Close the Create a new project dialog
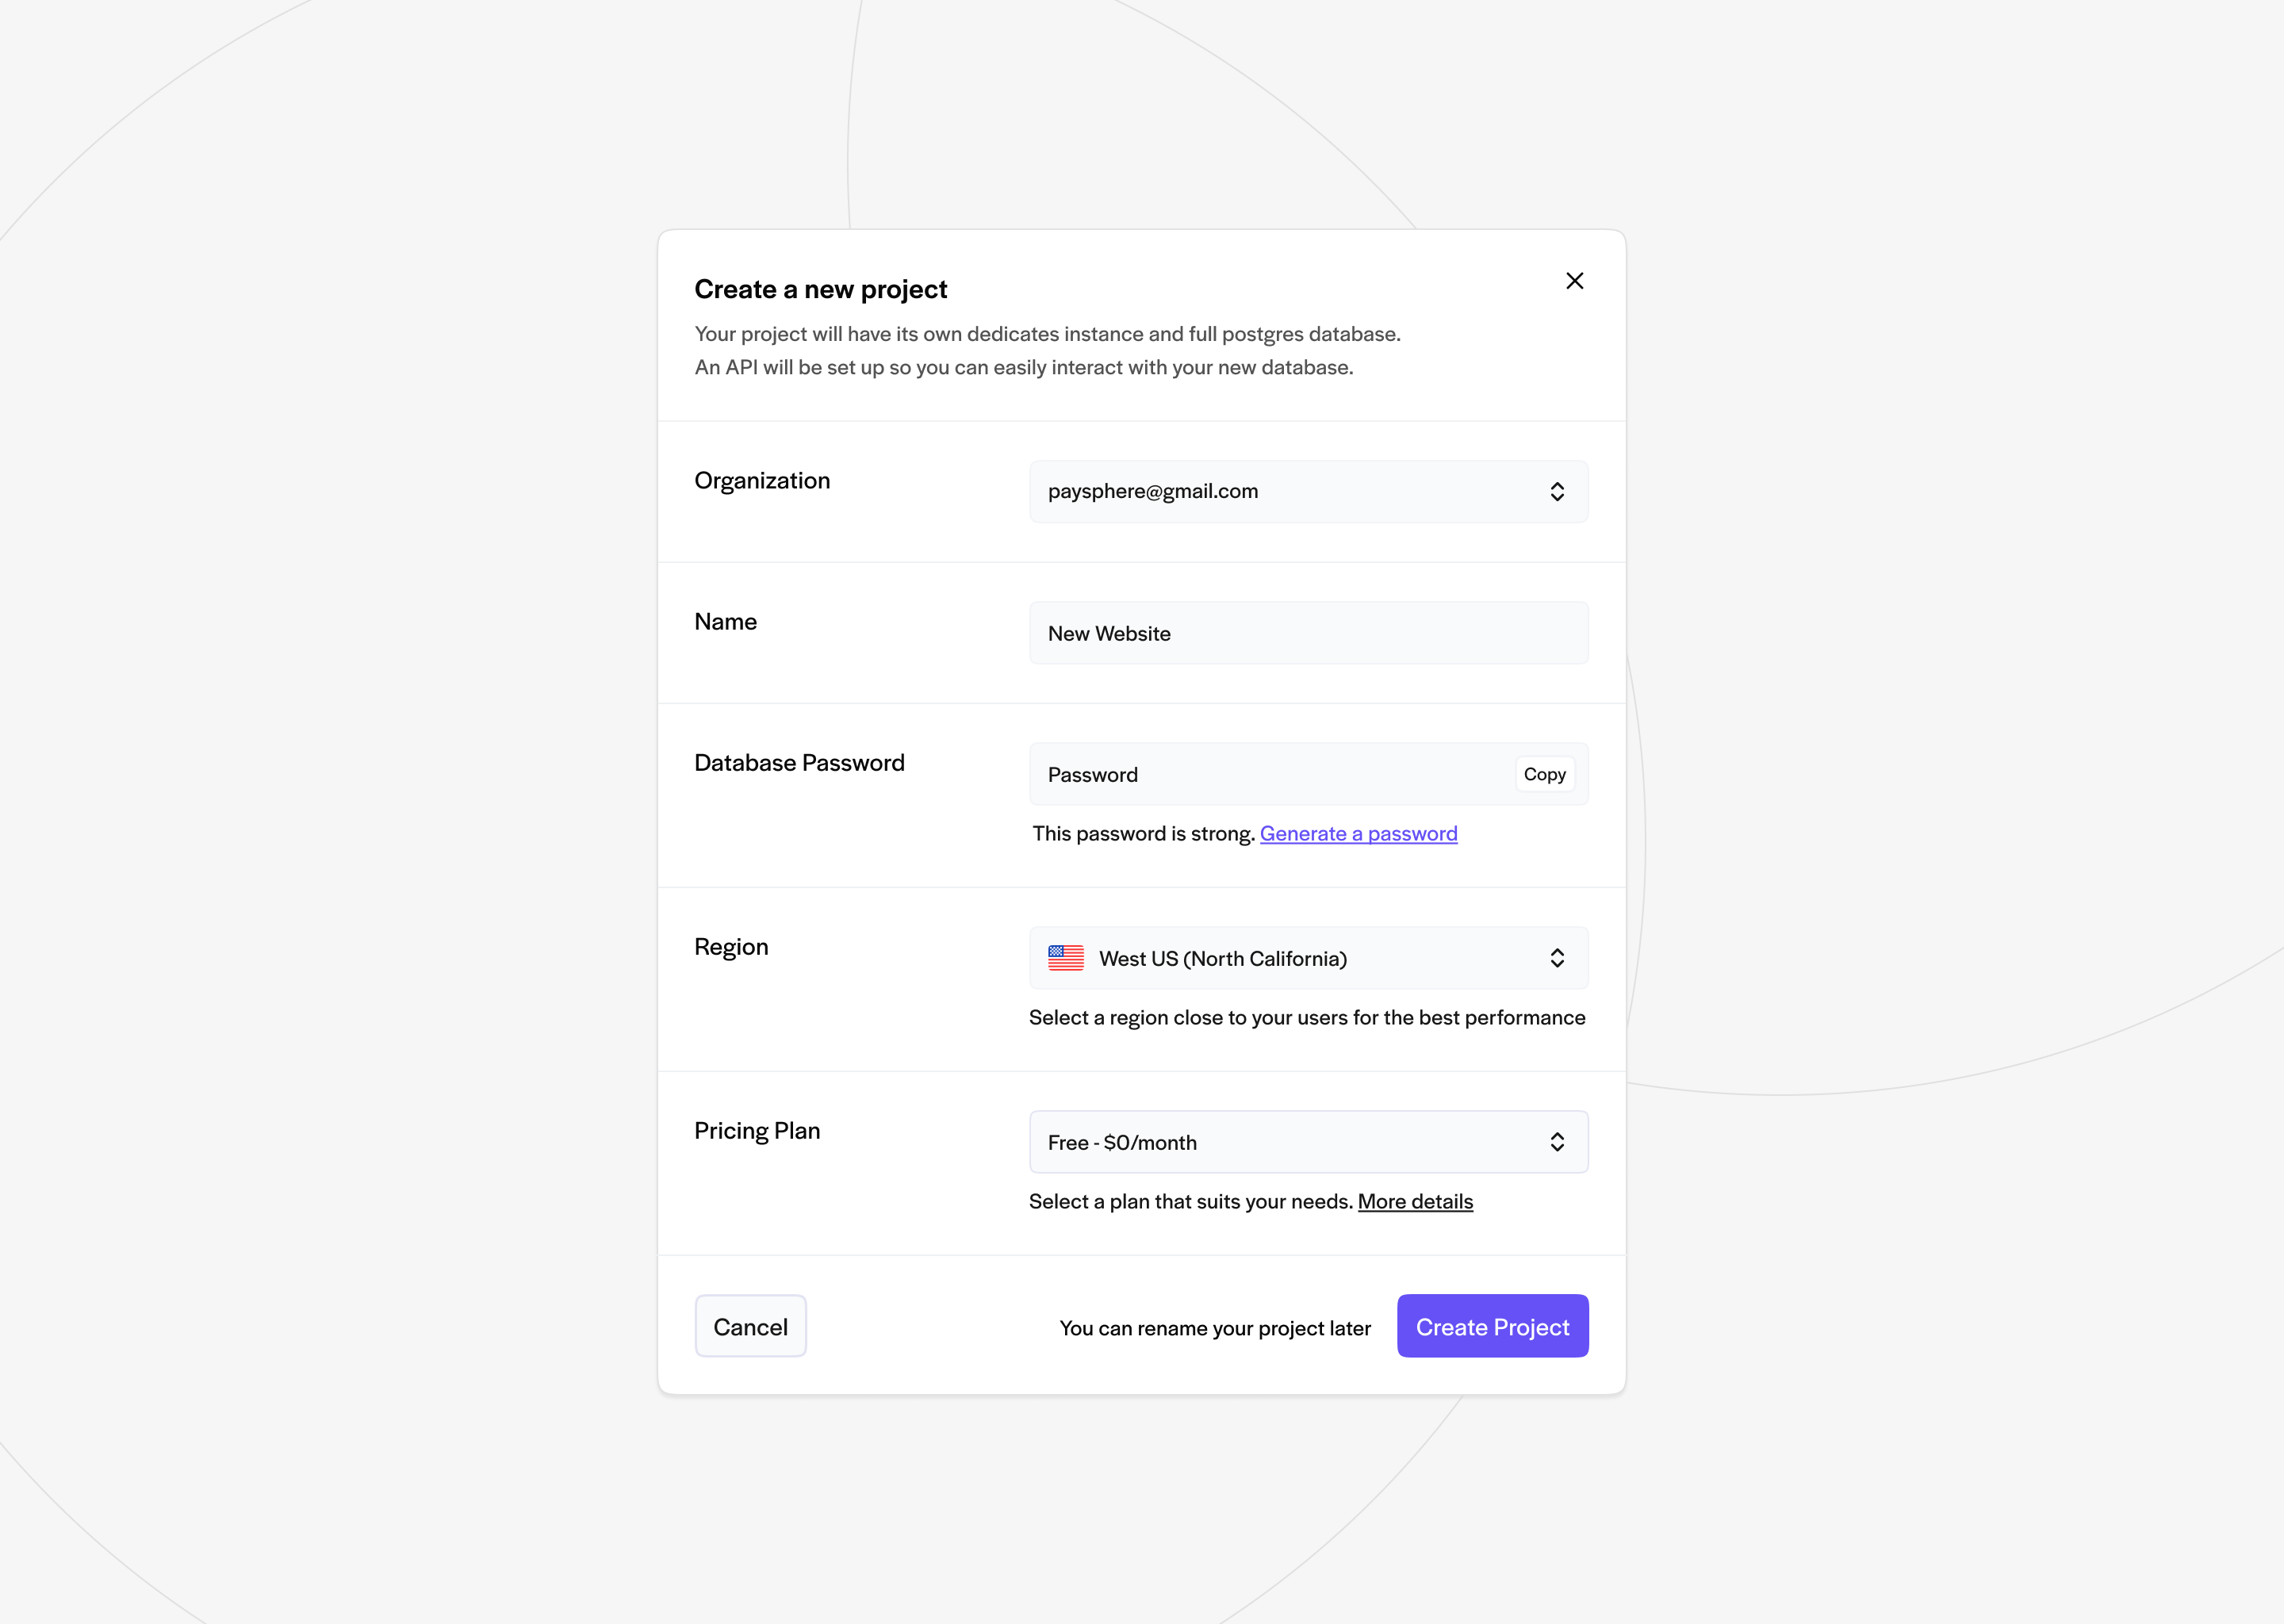Viewport: 2284px width, 1624px height. [1575, 281]
